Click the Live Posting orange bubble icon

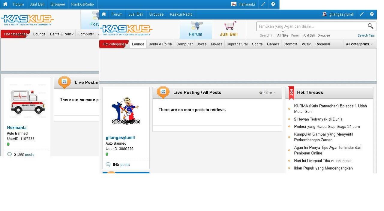tap(163, 92)
